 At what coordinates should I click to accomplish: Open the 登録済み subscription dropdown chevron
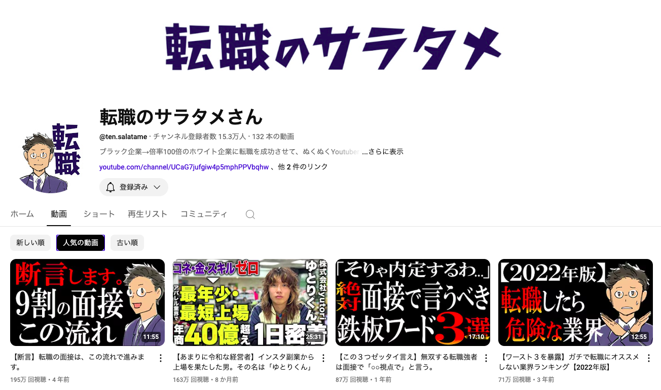[157, 187]
